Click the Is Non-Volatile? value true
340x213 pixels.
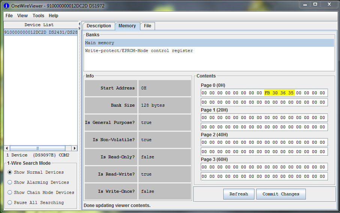(x=165, y=140)
